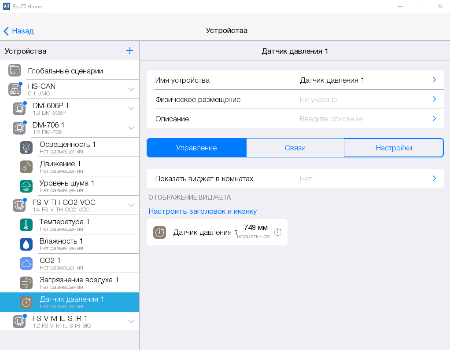The image size is (450, 350).
Task: Open the Глобальные сценарии folder icon
Action: pos(15,70)
